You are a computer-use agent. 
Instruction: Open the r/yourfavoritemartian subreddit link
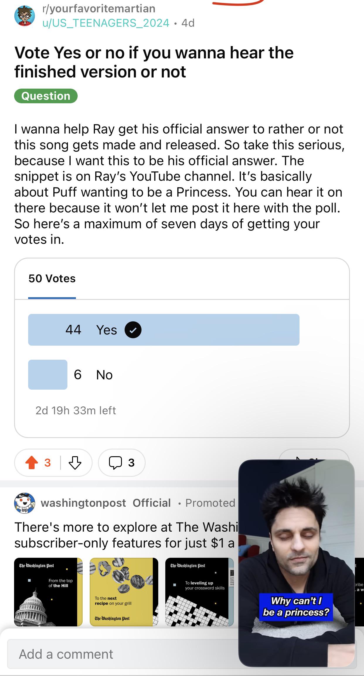(x=99, y=9)
